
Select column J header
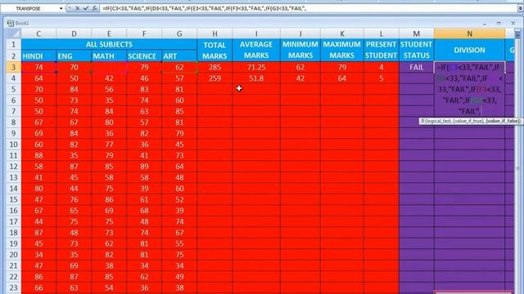[300, 33]
